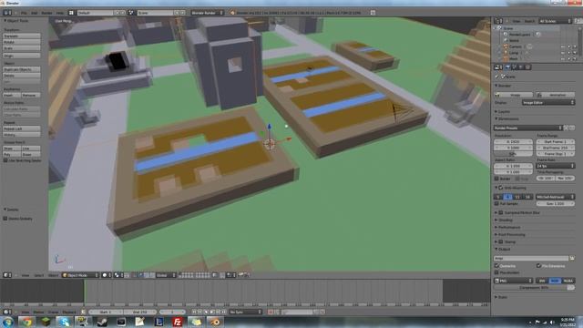Open the outliner editor type selector
The width and height of the screenshot is (583, 328).
498,21
